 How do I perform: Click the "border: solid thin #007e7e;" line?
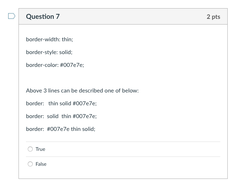click(61, 116)
